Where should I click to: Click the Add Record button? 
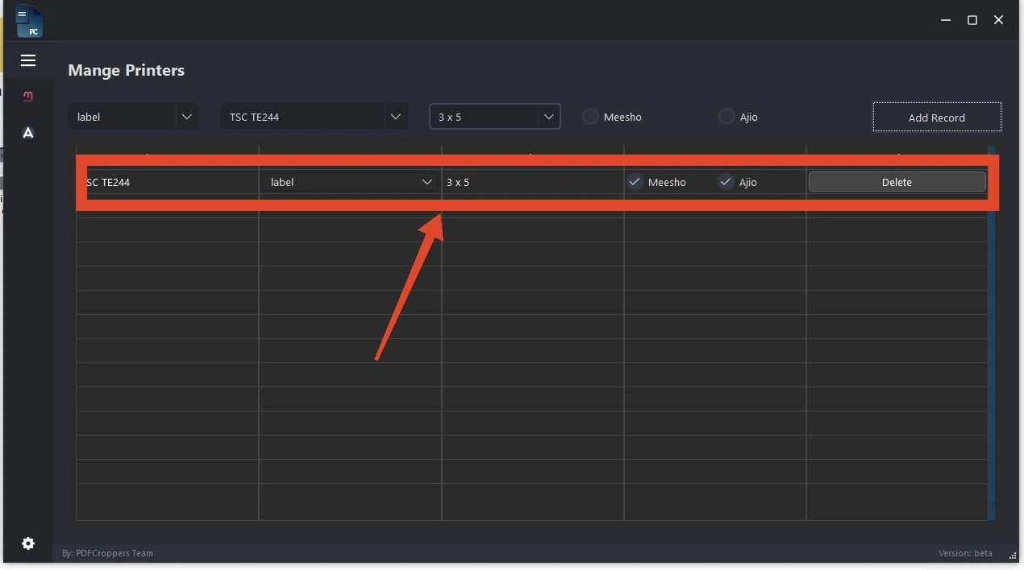[936, 118]
